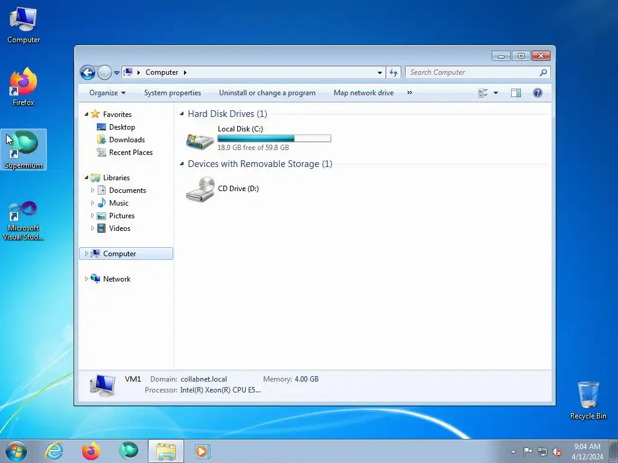Open the Windows Start menu orb
The image size is (618, 463).
coord(16,451)
